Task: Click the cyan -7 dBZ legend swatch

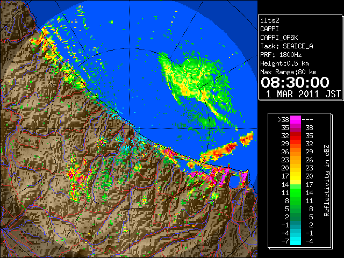Action: [296, 241]
